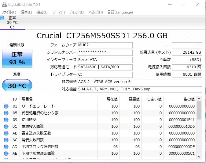Click the 正常 93 % health status button
This screenshot has height=163, width=206.
click(x=17, y=59)
